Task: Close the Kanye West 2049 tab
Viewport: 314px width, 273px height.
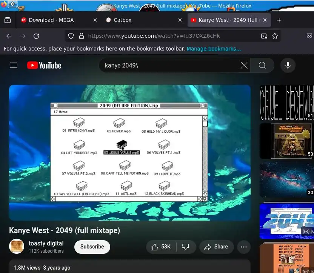Action: click(265, 20)
